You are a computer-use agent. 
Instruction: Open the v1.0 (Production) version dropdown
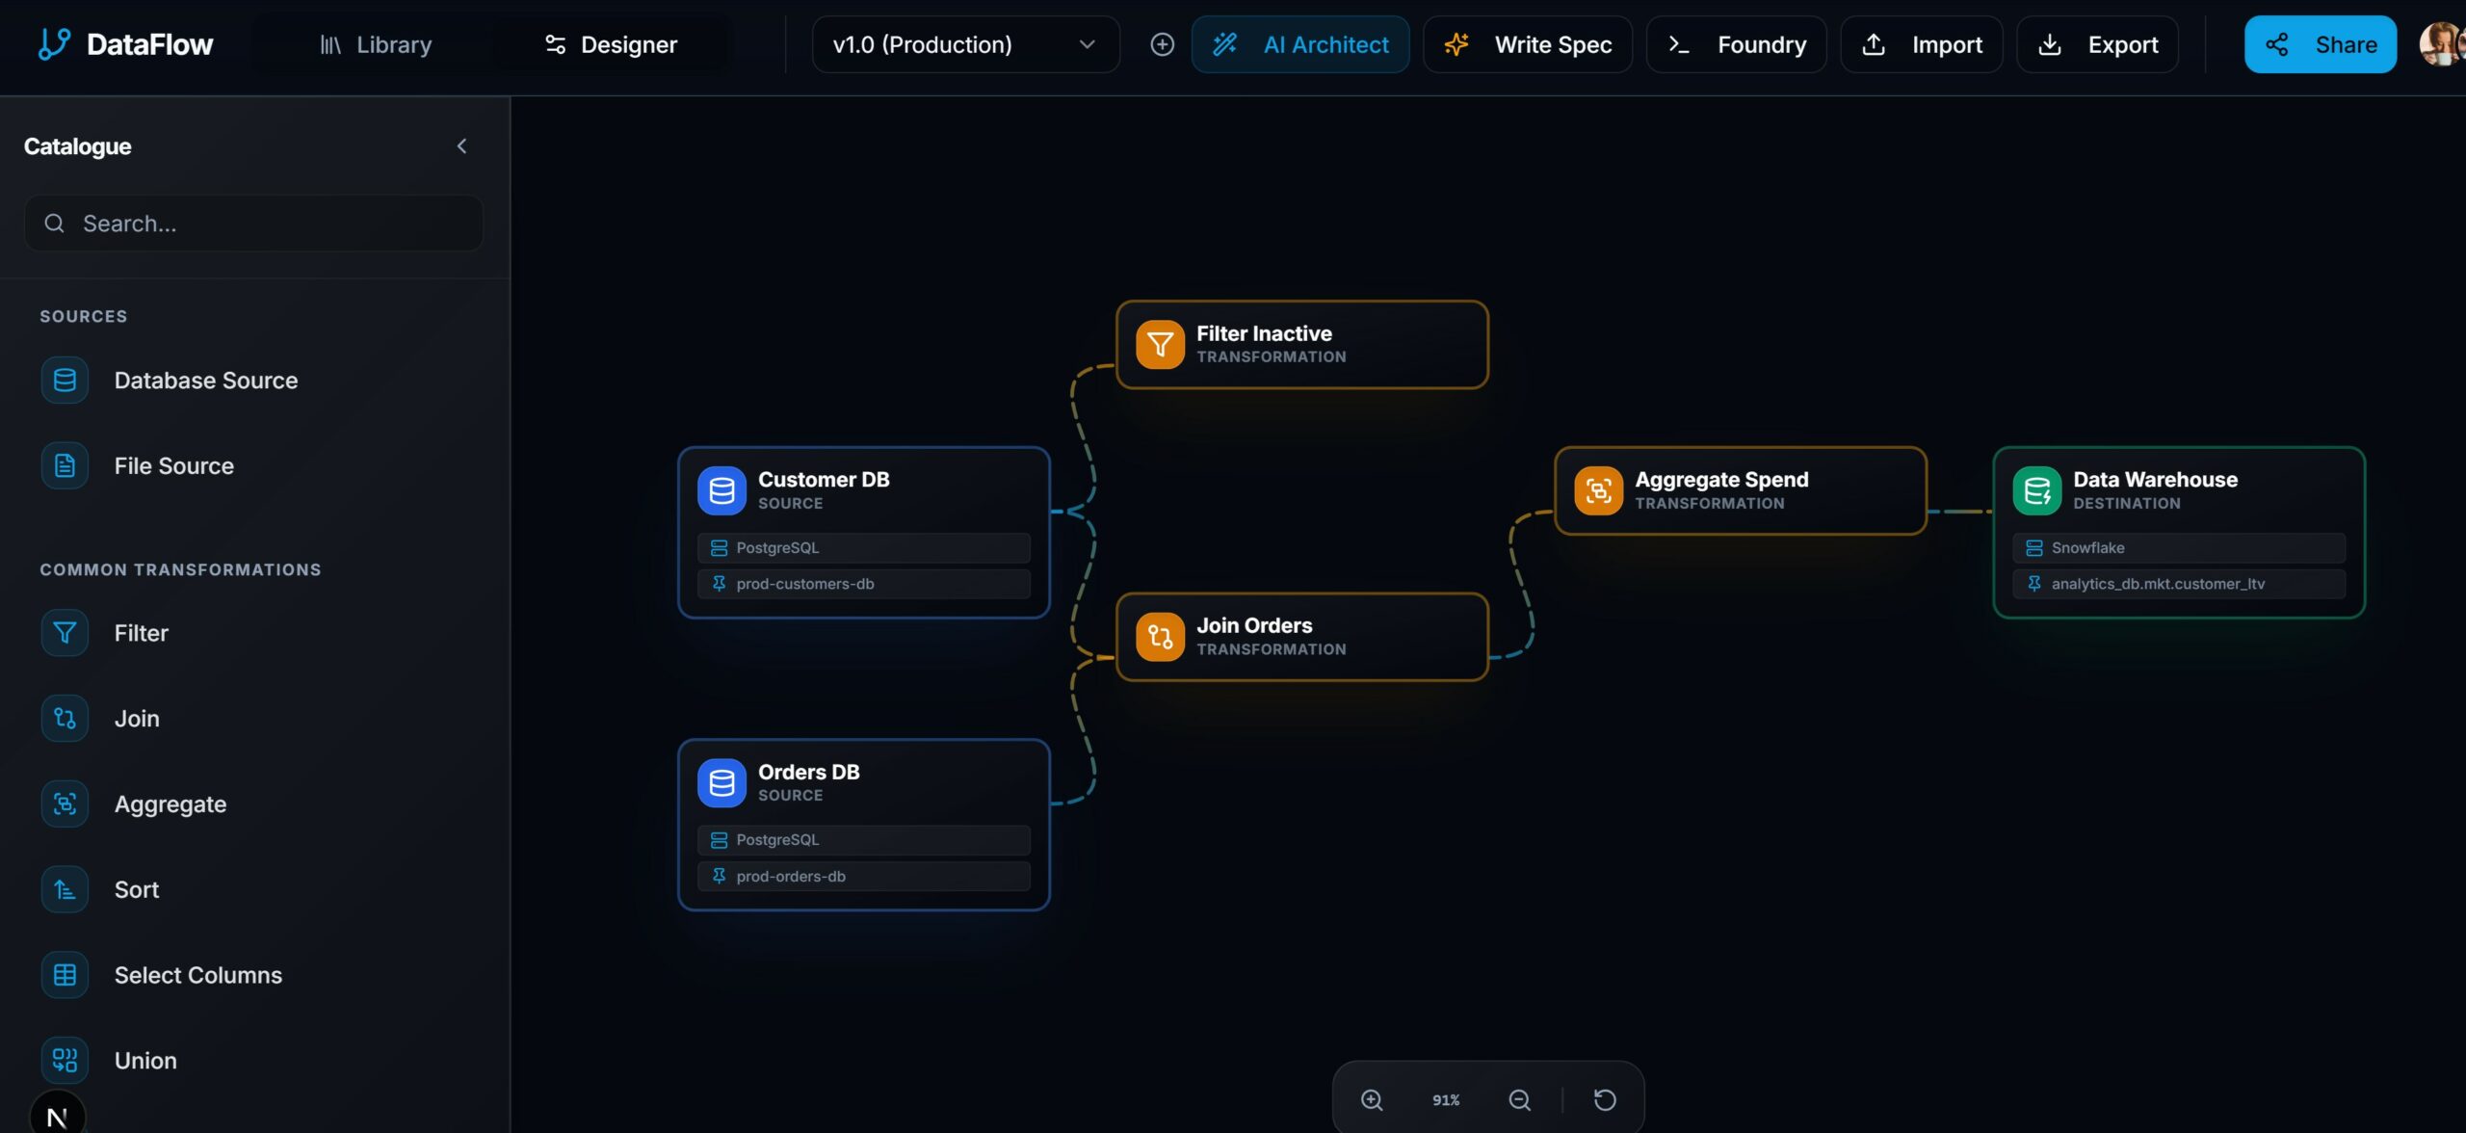click(965, 44)
